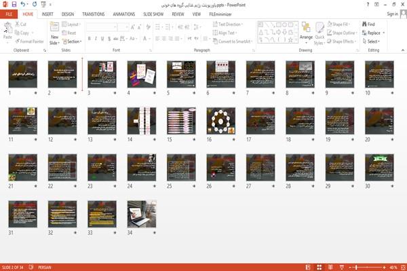Viewport: 407px width, 271px height.
Task: Click the 40% zoom level indicator
Action: [x=393, y=267]
